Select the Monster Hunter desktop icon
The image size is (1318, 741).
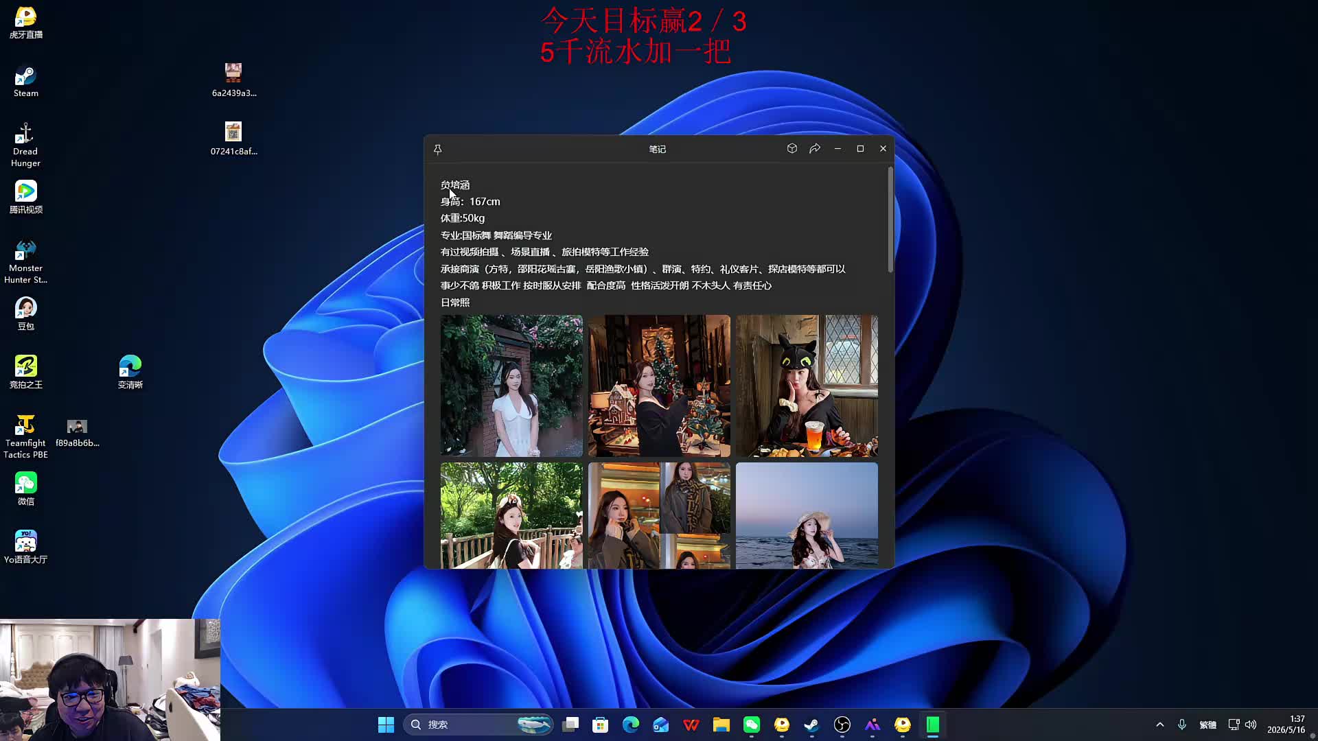pos(26,262)
